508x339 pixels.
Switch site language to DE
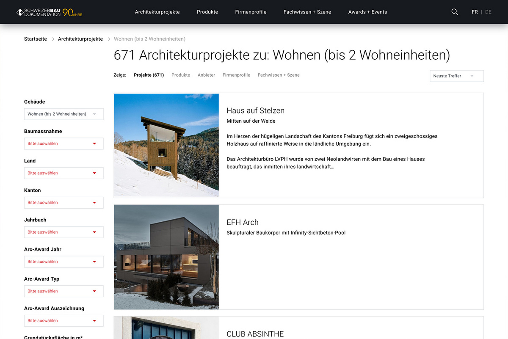click(489, 12)
